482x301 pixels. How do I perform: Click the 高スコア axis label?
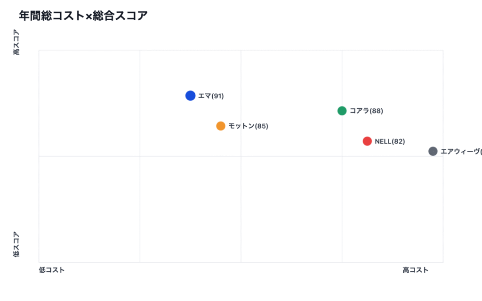[x=16, y=42]
